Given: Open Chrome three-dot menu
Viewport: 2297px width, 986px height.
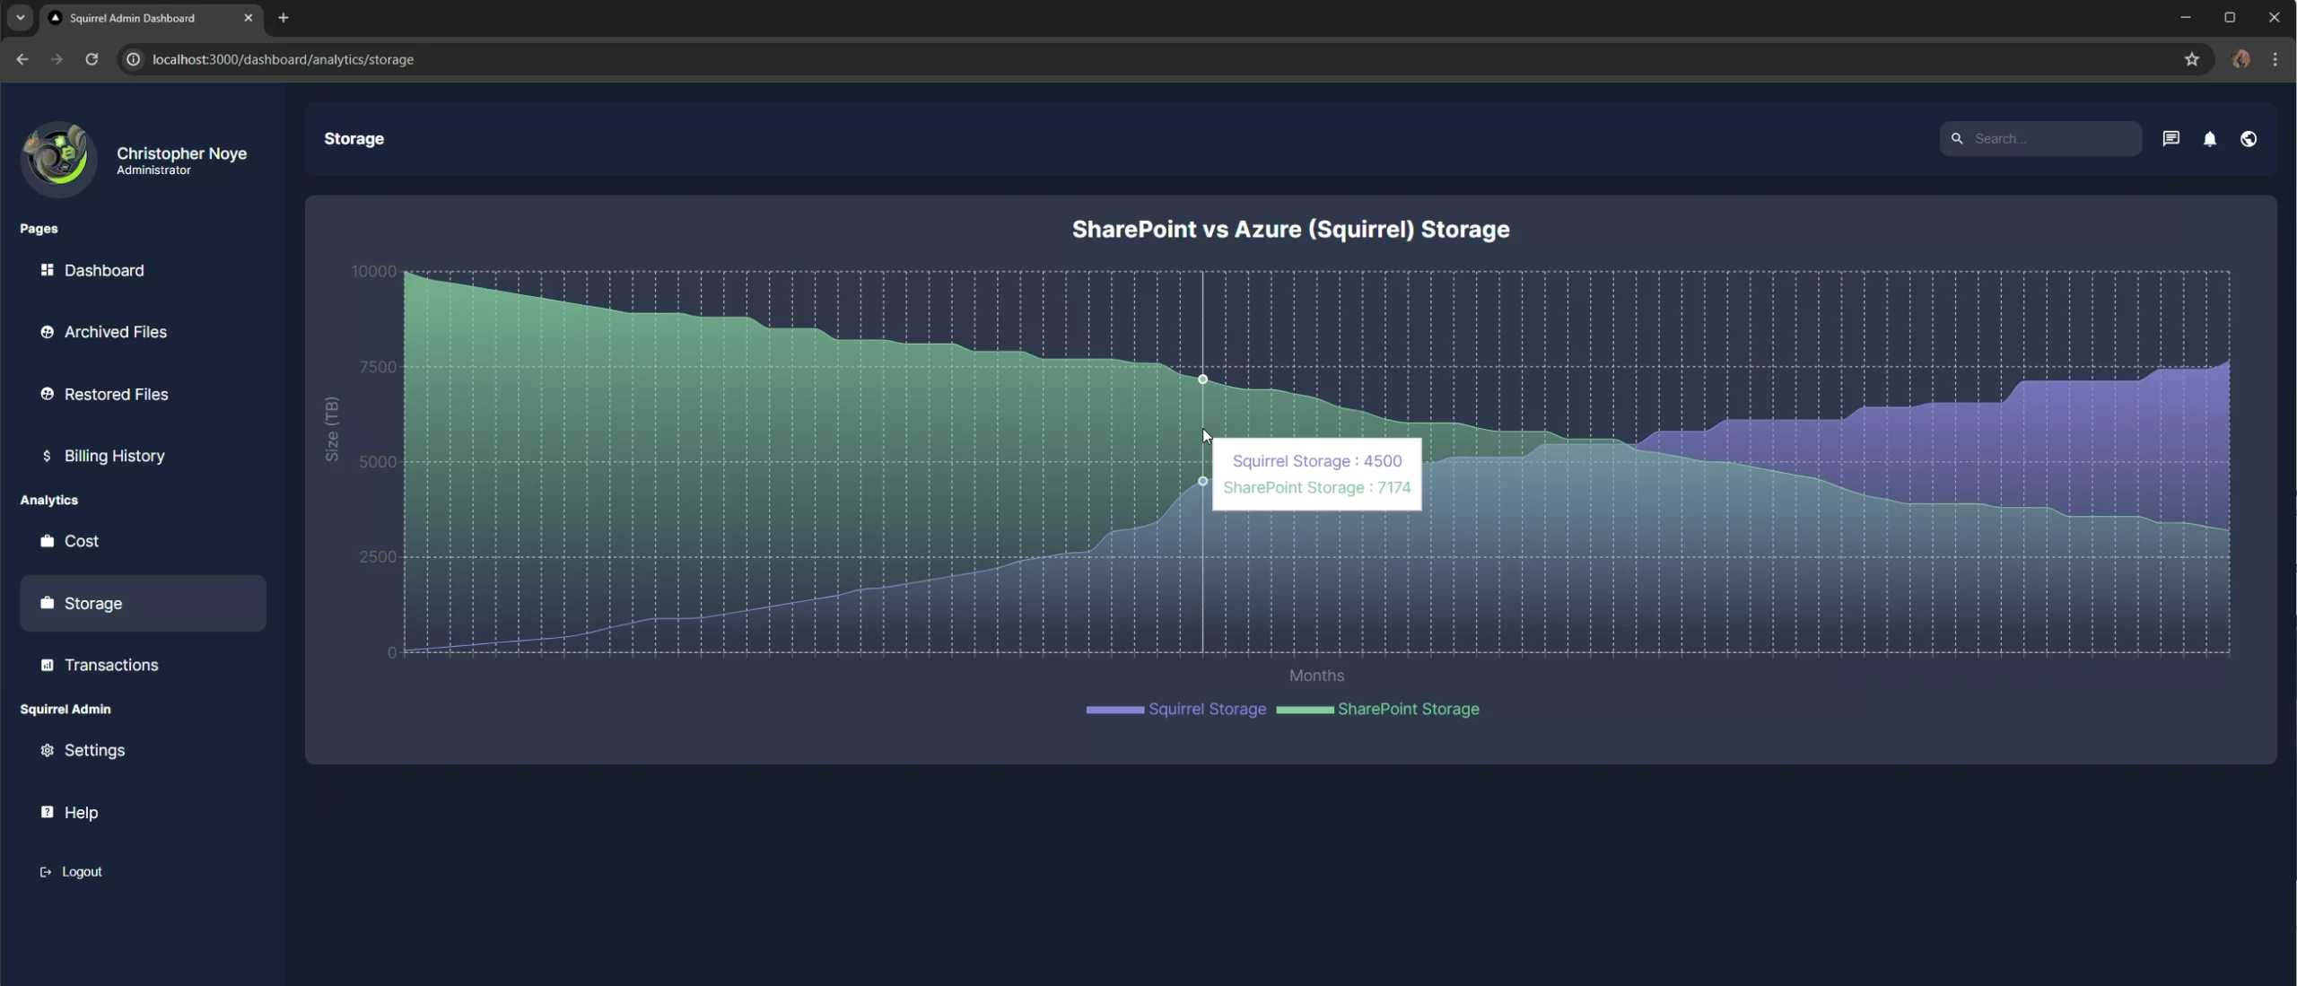Looking at the screenshot, I should [2275, 59].
